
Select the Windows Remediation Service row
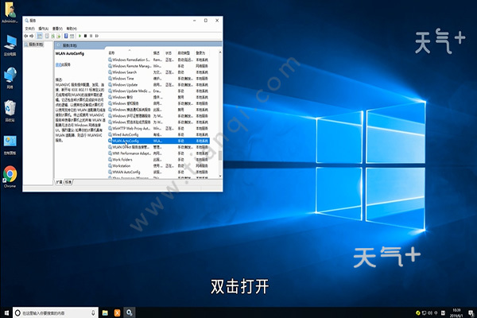pyautogui.click(x=158, y=60)
